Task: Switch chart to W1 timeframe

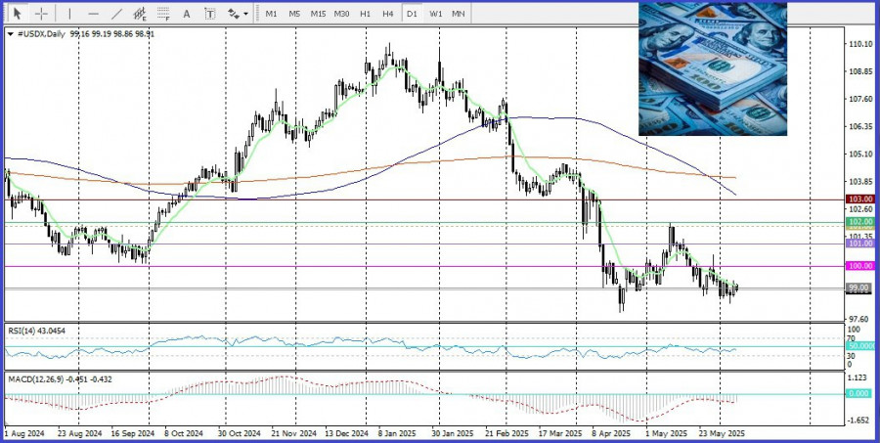Action: 435,14
